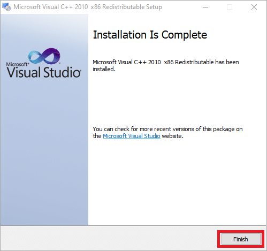Click the title bar caption text
The image size is (267, 251).
[x=88, y=7]
